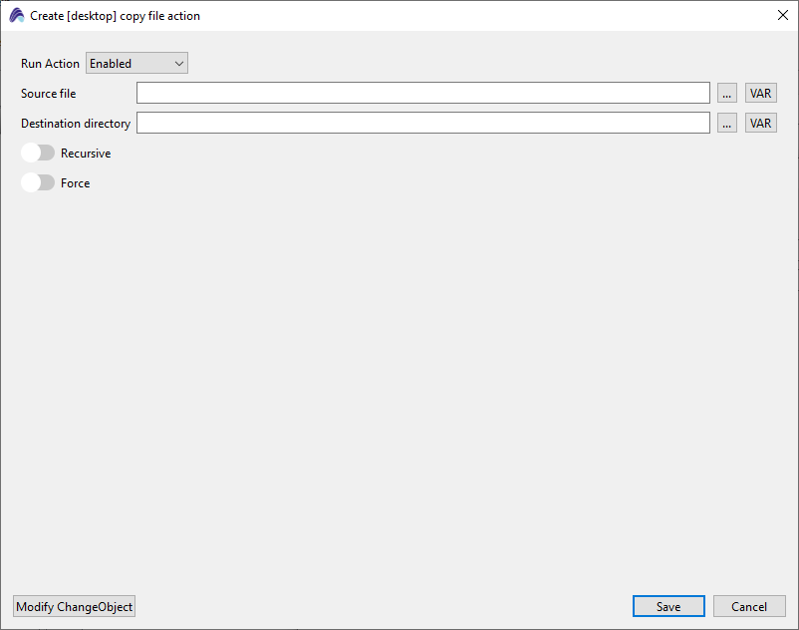Cancel creating the copy file action
The height and width of the screenshot is (630, 799).
coord(749,607)
